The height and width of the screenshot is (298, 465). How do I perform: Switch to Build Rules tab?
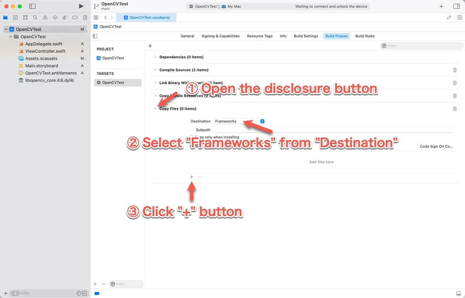365,36
